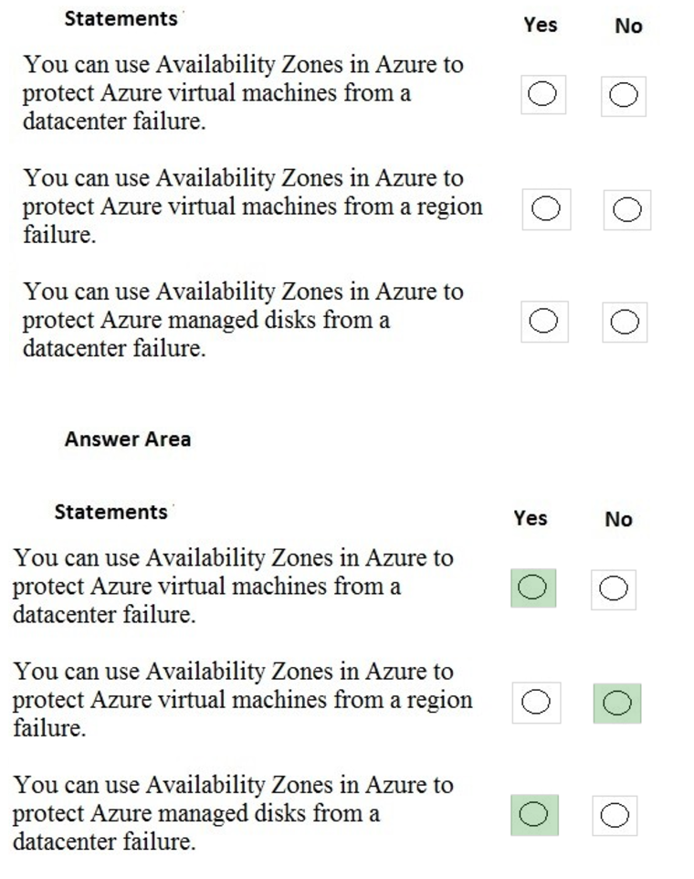Click the Yes column header in answer area

[x=532, y=519]
